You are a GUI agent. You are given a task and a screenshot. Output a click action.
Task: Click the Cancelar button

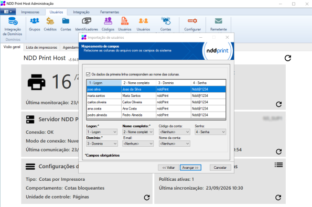point(220,168)
